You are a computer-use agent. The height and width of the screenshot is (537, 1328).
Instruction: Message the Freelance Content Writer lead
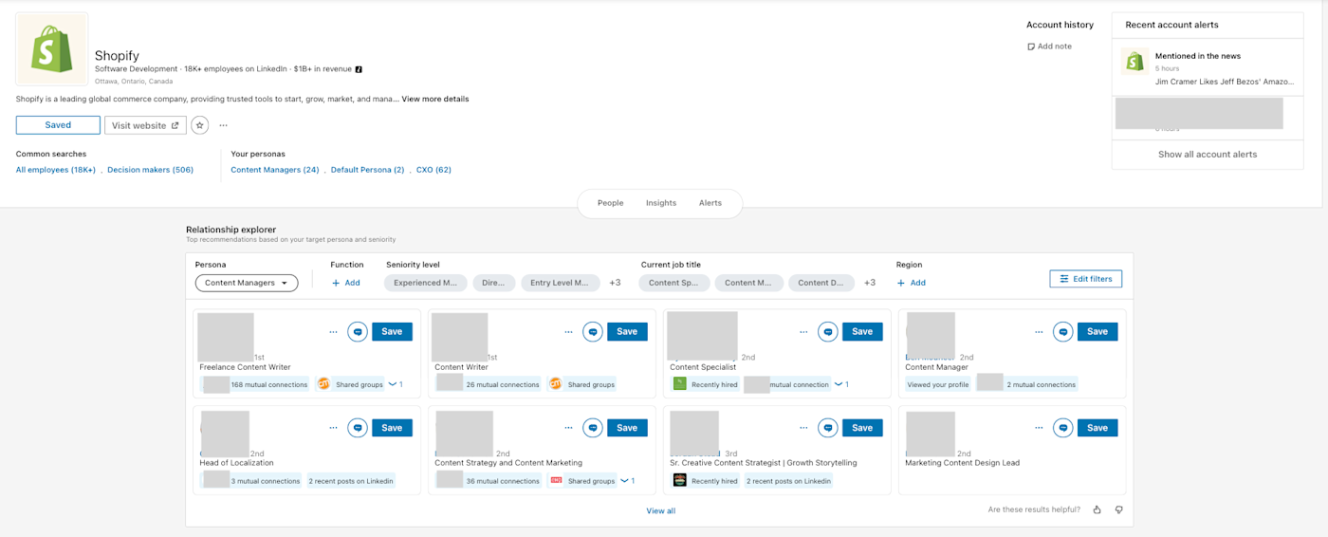(x=358, y=331)
